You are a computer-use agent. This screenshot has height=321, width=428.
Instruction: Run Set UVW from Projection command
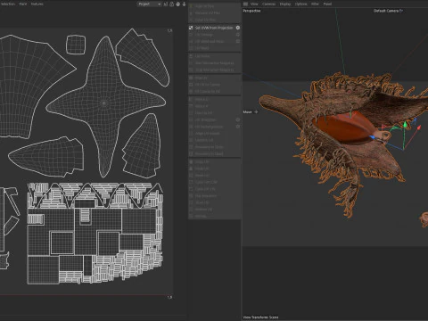[x=214, y=28]
